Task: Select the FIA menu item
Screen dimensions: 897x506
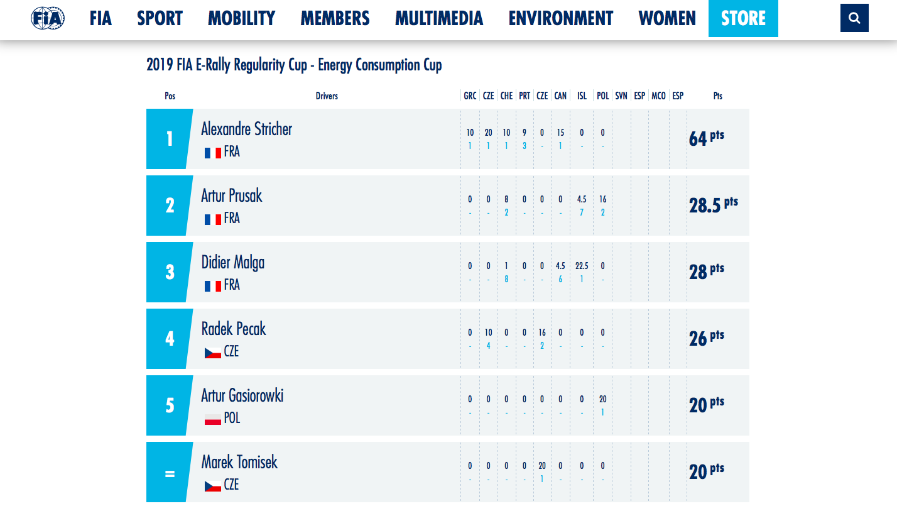Action: click(101, 18)
